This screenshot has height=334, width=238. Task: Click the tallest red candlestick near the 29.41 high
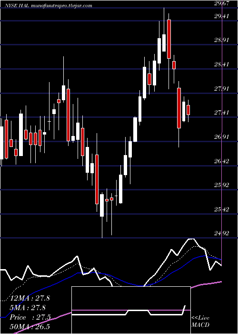[x=169, y=39]
